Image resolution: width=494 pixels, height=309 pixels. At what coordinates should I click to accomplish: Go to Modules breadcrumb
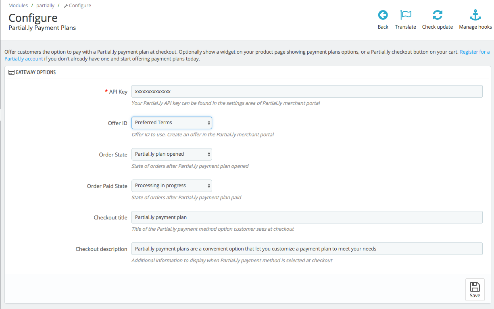(x=18, y=6)
